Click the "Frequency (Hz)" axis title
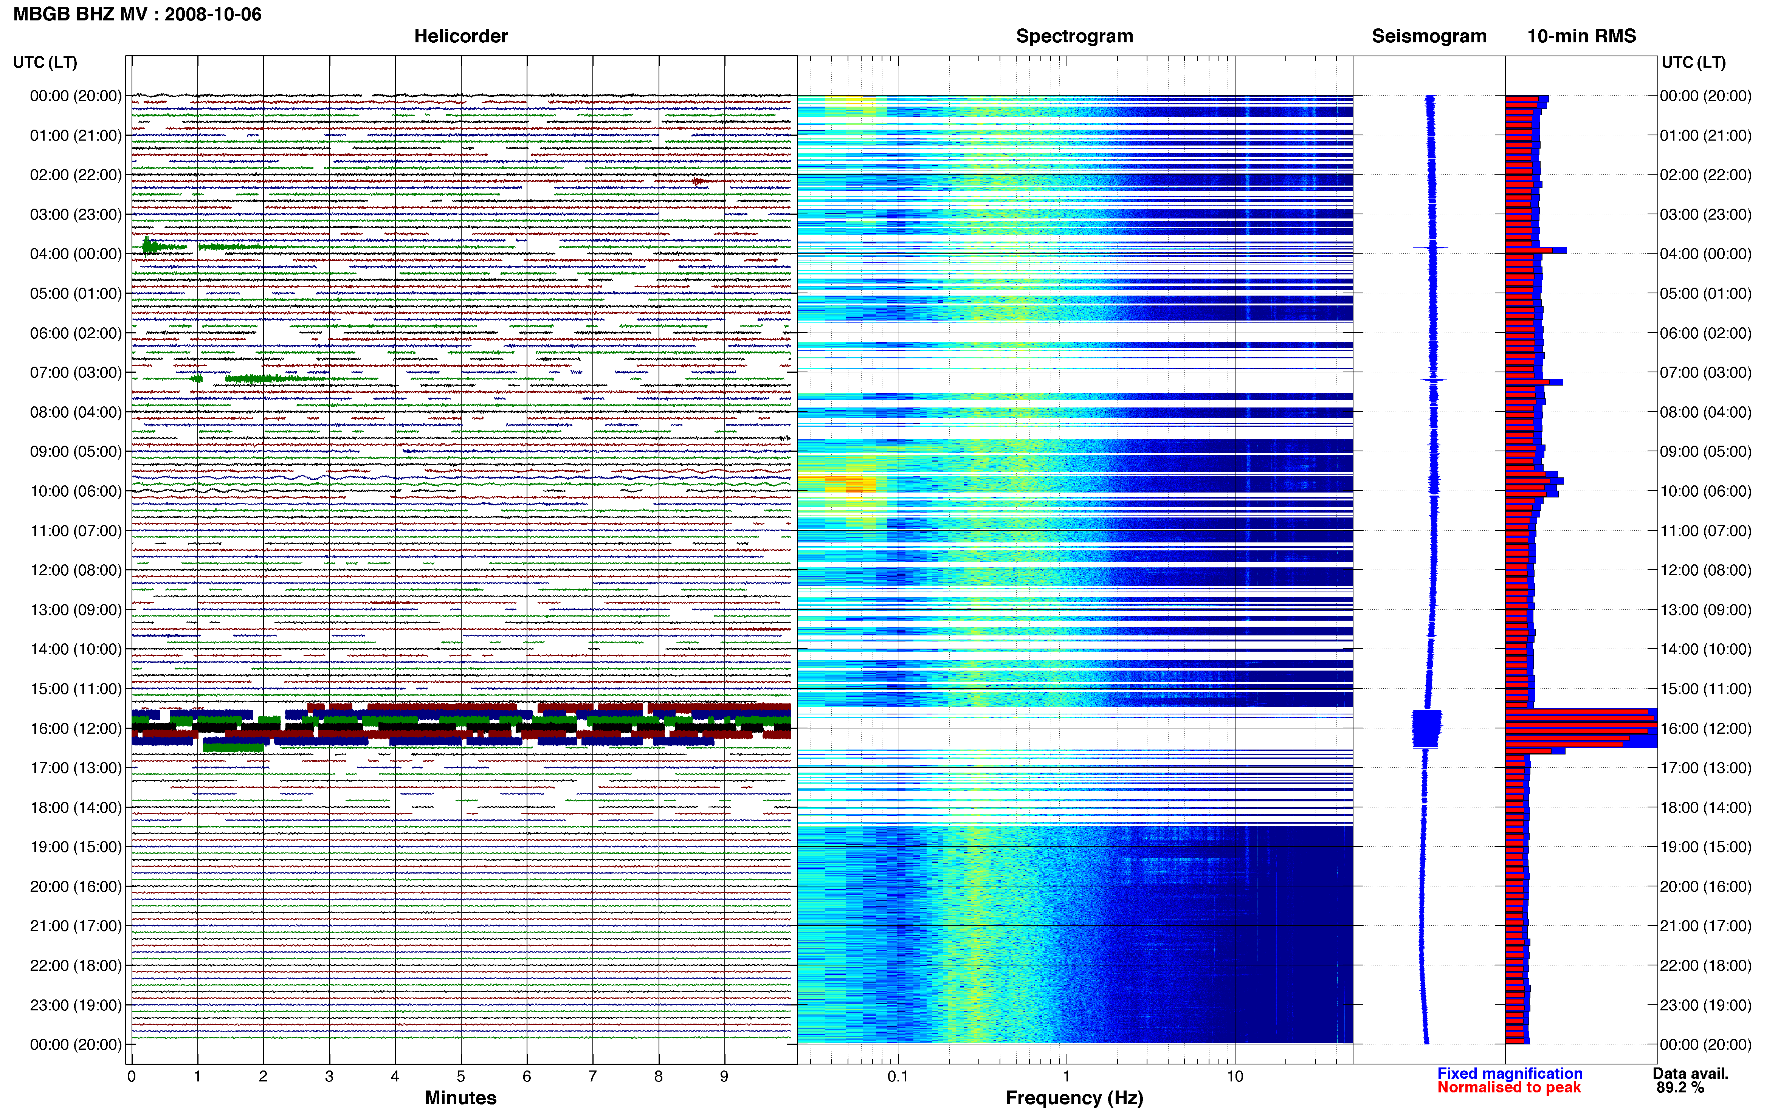 pyautogui.click(x=1074, y=1098)
